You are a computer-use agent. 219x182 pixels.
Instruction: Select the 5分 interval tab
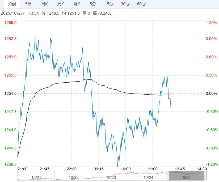[93, 4]
